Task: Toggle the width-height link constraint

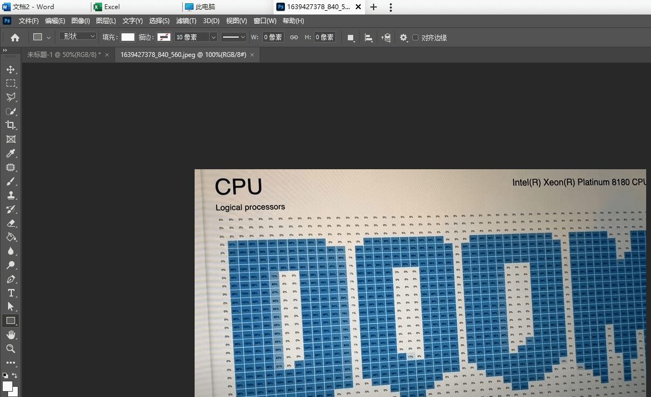Action: pyautogui.click(x=294, y=38)
